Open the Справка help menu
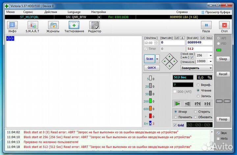 click(x=182, y=12)
